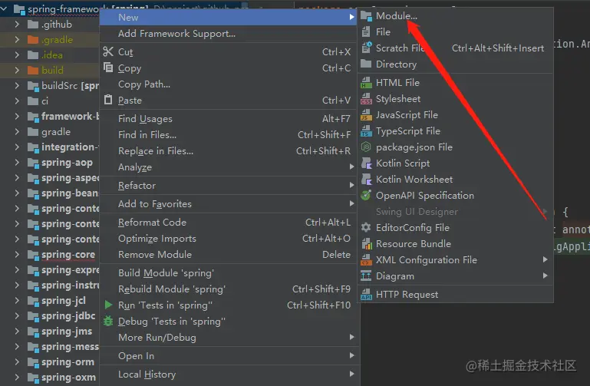
Task: Click the Paste clipboard icon
Action: [108, 100]
